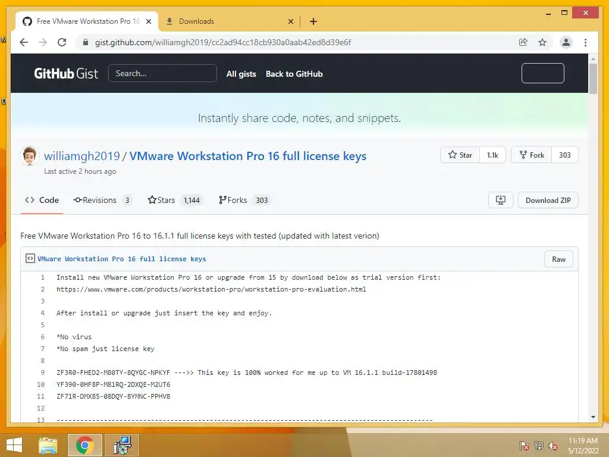Go Back to GitHub link
The width and height of the screenshot is (609, 457).
click(x=294, y=74)
